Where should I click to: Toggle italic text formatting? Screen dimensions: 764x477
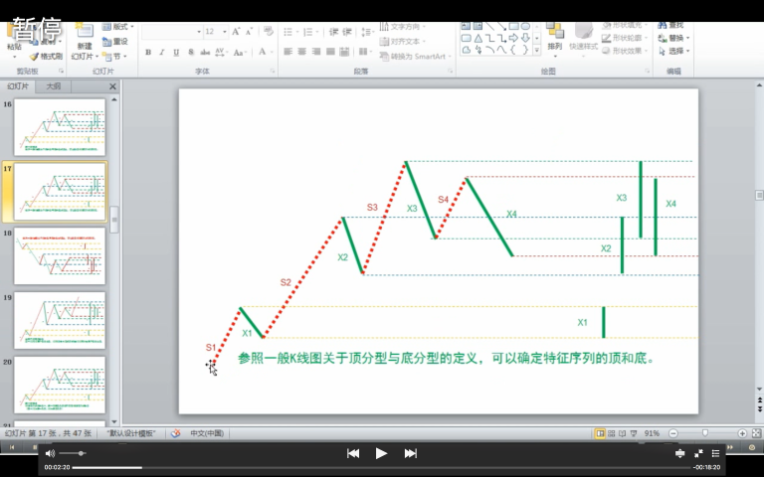coord(162,52)
